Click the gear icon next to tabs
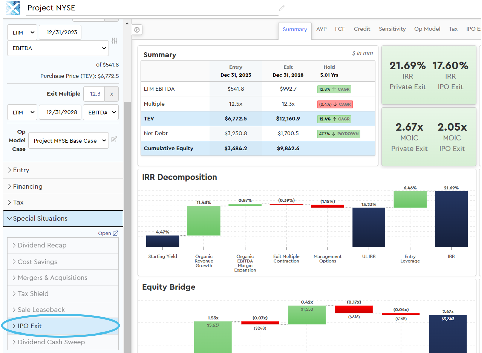Image resolution: width=482 pixels, height=353 pixels. pyautogui.click(x=137, y=30)
